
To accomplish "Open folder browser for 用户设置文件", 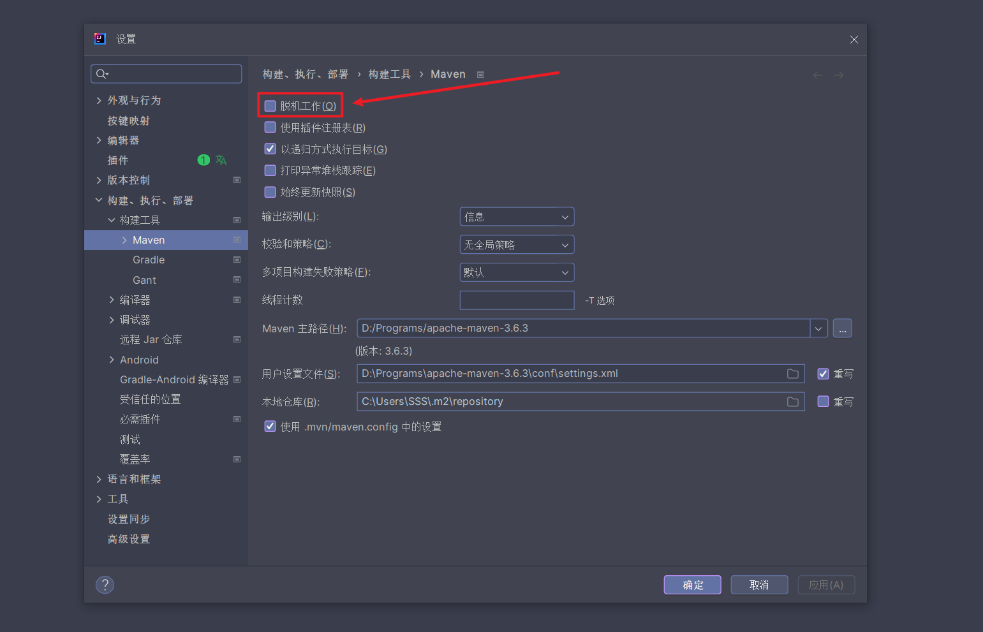I will click(x=793, y=374).
